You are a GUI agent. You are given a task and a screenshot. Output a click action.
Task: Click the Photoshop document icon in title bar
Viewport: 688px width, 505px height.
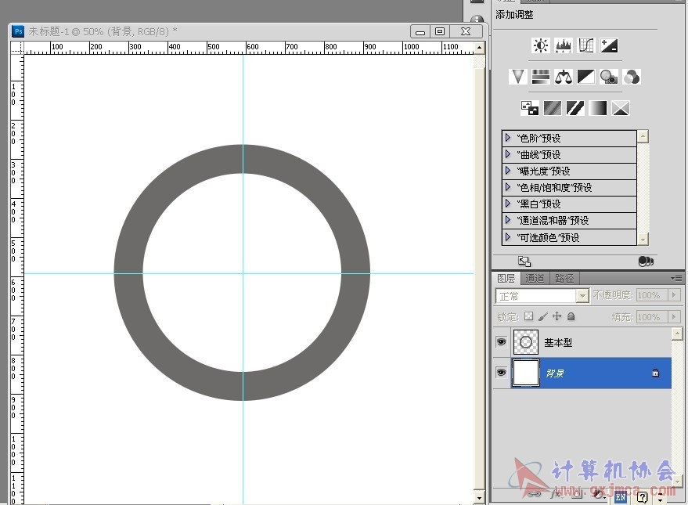18,31
